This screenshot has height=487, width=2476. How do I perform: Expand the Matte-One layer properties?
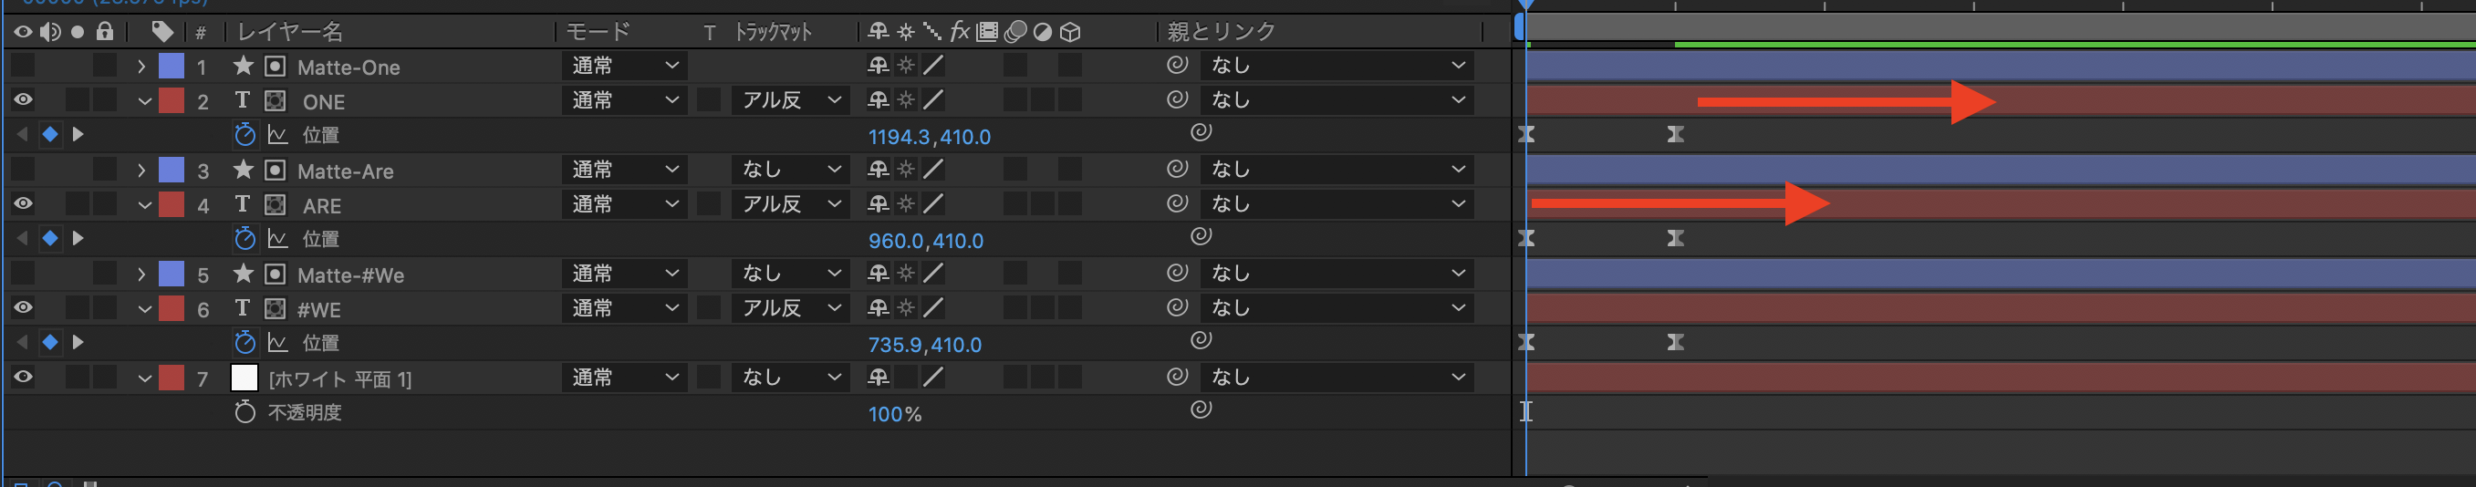[141, 67]
